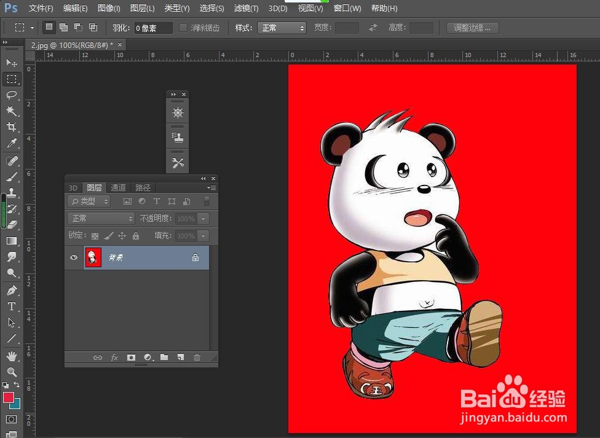600x438 pixels.
Task: Open the 图像(I) menu
Action: pos(109,8)
